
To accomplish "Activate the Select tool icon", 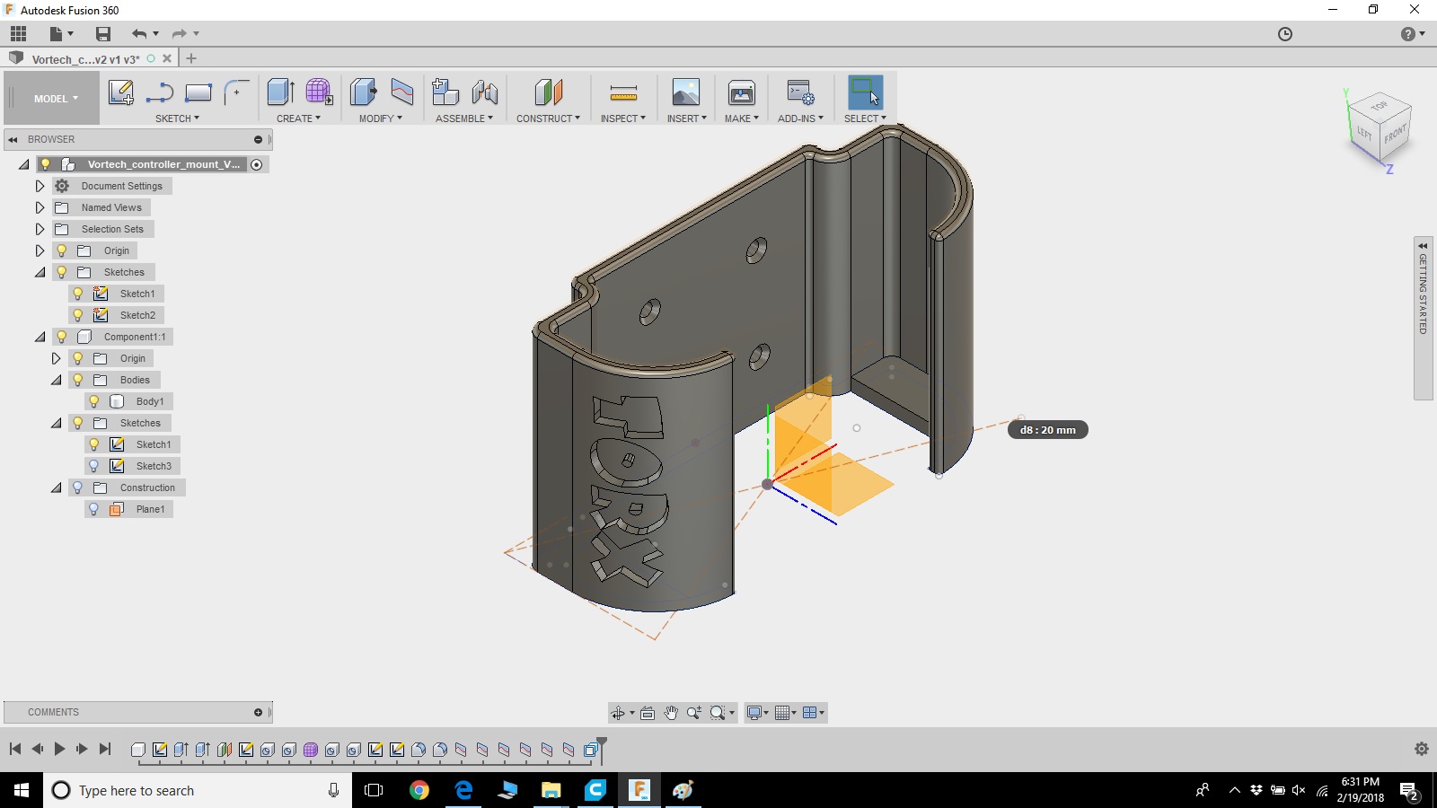I will click(x=865, y=92).
